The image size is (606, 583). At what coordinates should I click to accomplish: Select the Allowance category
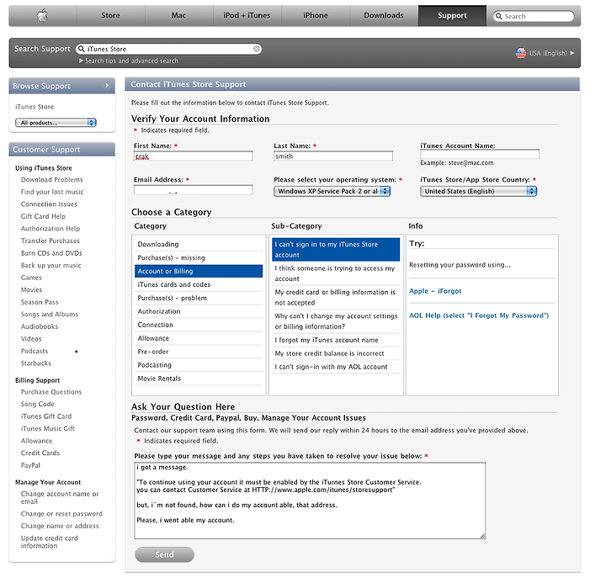[x=199, y=338]
